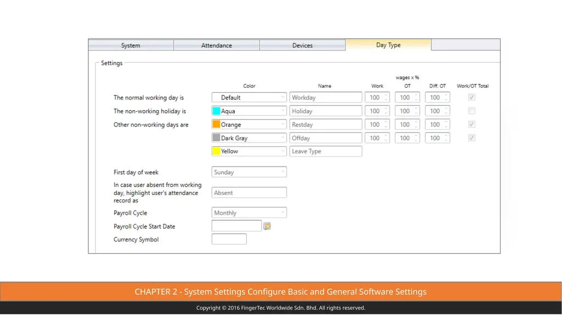Click the Work wages stepper for Workday
Screen dimensions: 562x315
click(377, 98)
